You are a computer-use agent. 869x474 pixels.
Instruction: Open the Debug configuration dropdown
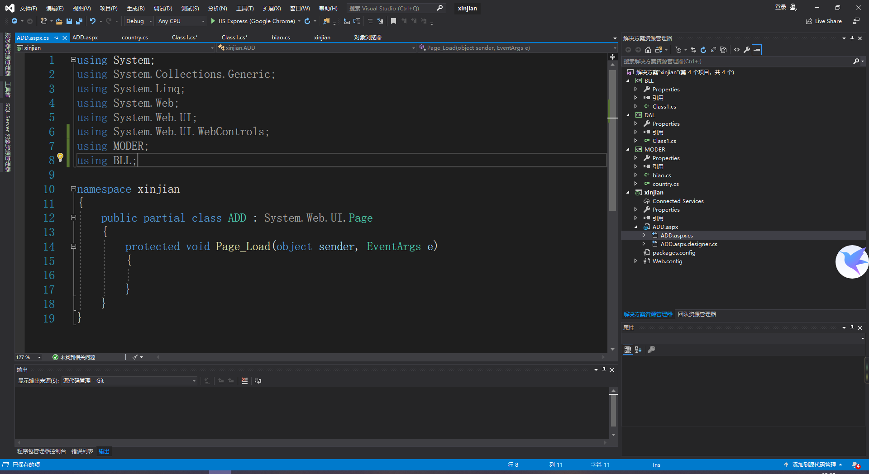pos(139,21)
